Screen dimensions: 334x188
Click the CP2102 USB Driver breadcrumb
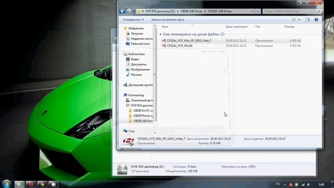click(220, 11)
